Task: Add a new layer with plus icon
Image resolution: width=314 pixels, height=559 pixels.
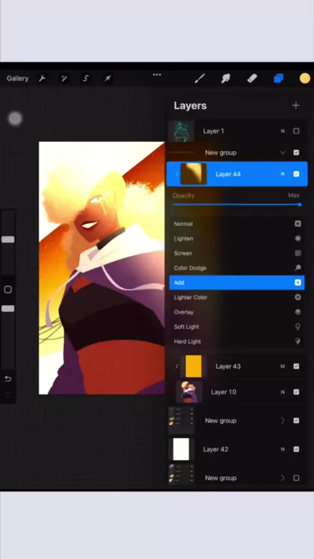Action: (296, 105)
